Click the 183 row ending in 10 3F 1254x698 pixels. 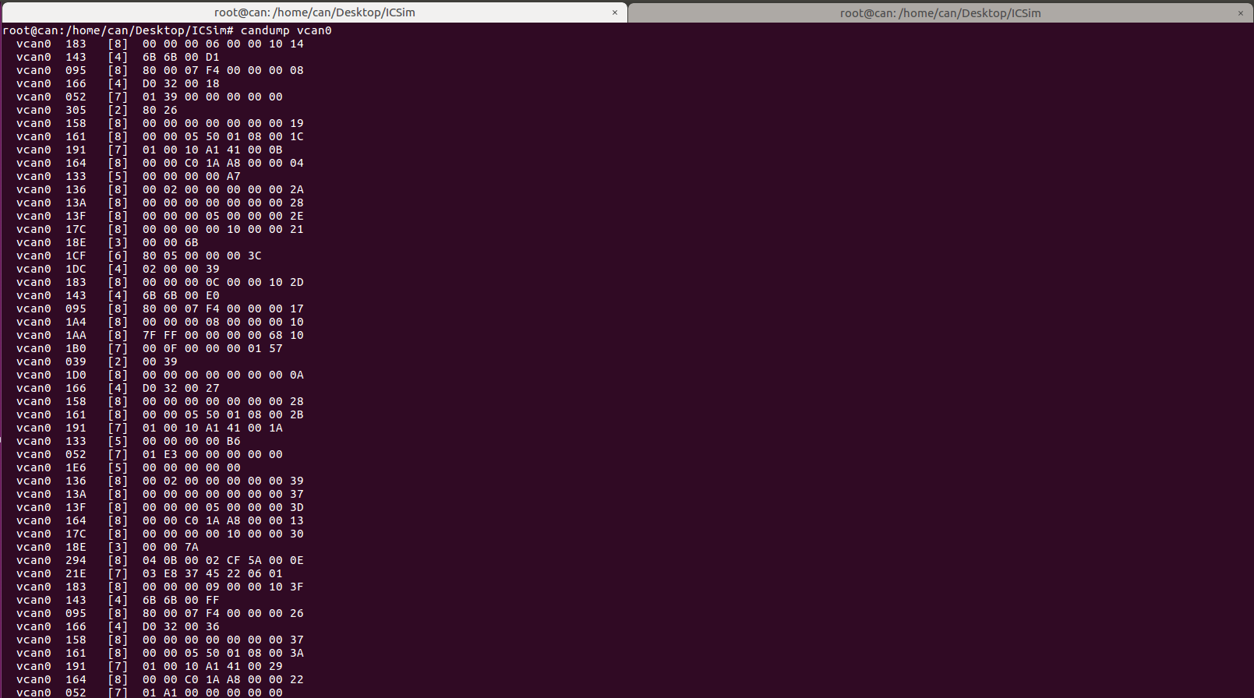pos(160,587)
